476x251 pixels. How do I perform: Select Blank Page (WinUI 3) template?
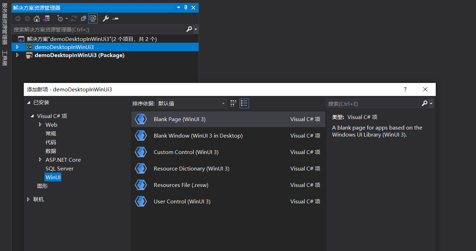click(228, 119)
